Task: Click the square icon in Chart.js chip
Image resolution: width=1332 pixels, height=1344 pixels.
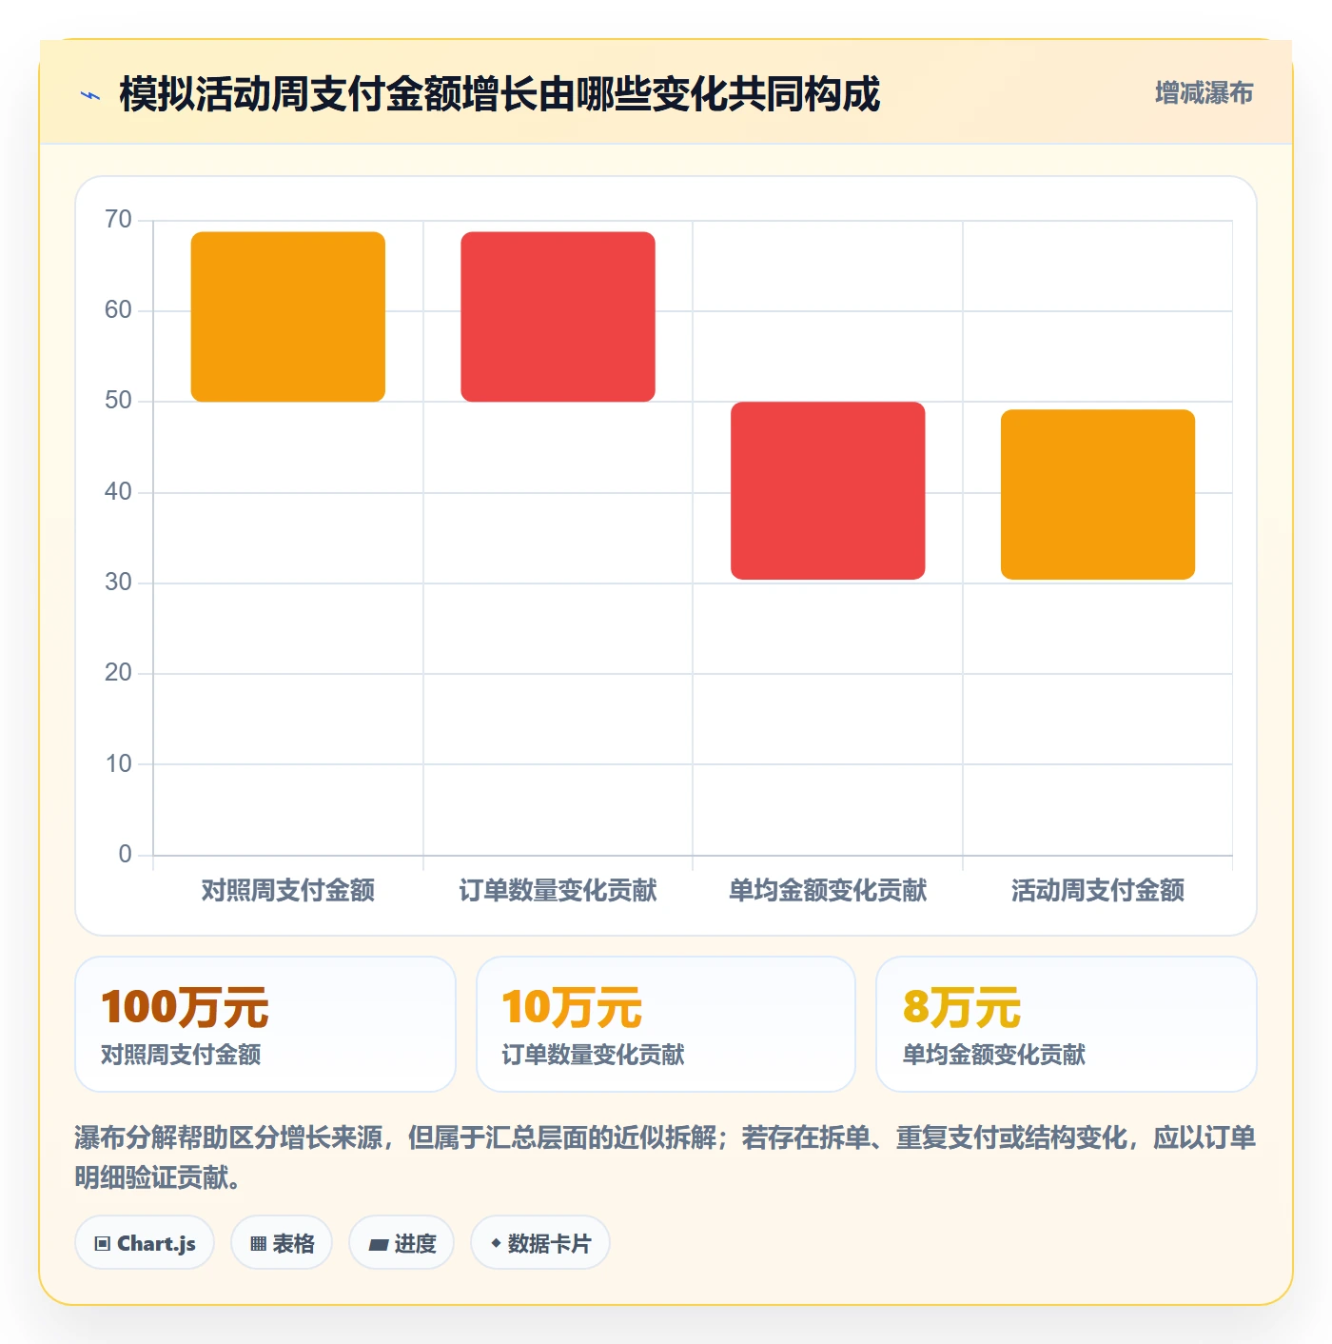Action: click(103, 1244)
